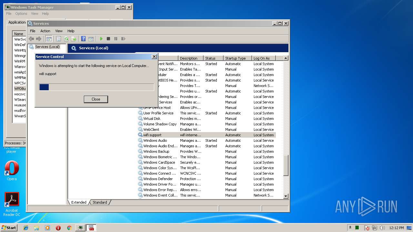Open the volume speaker icon in system tray
Viewport: 413px width, 232px height.
click(x=382, y=228)
